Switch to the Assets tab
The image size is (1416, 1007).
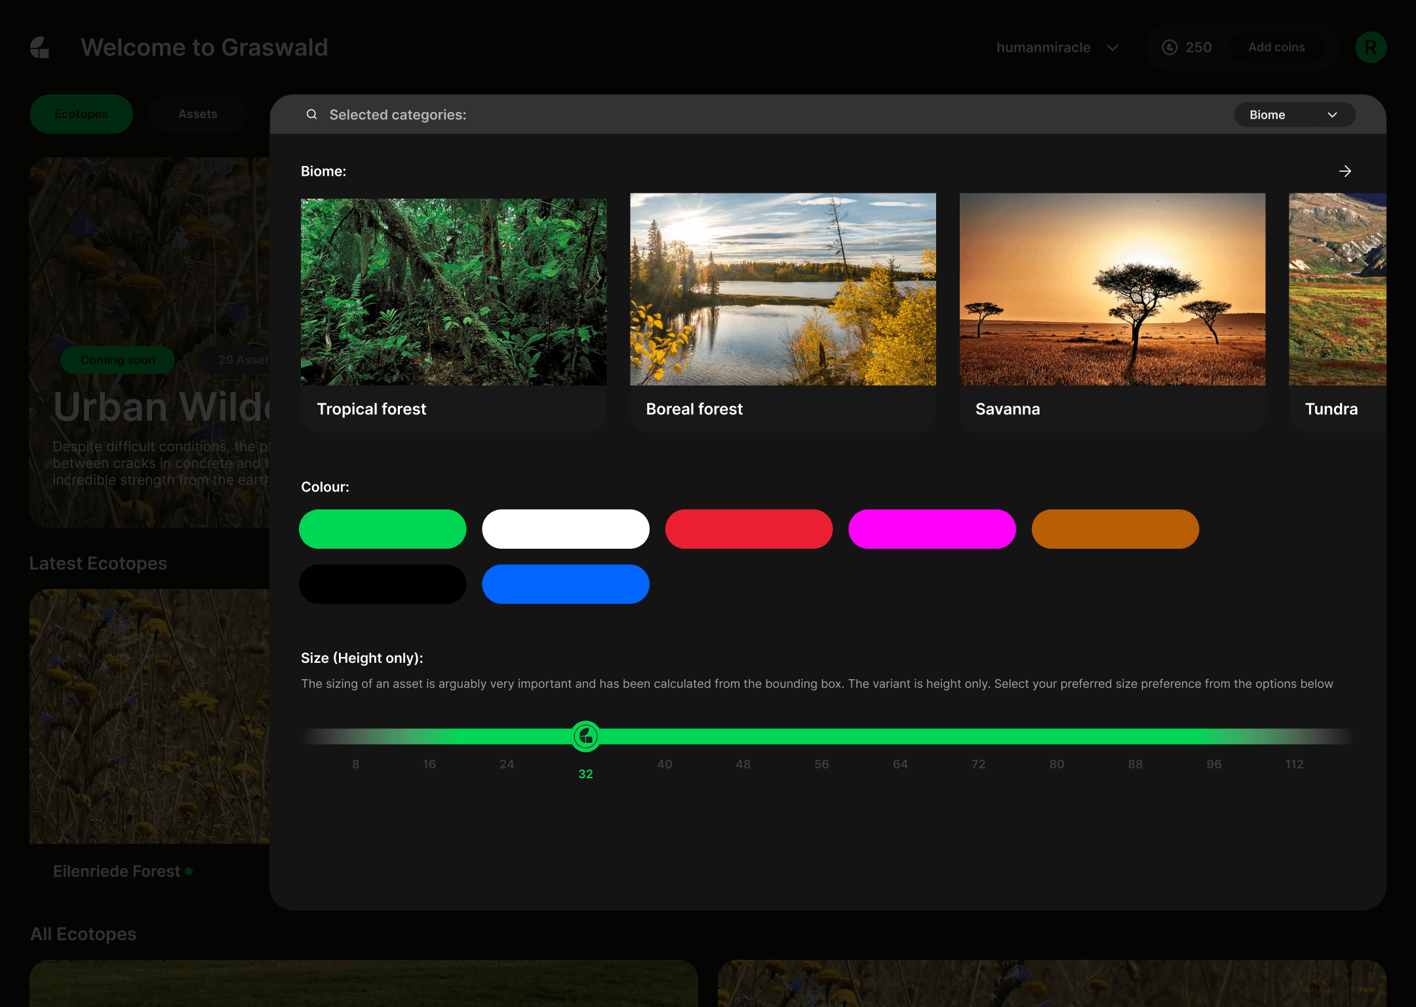[197, 114]
